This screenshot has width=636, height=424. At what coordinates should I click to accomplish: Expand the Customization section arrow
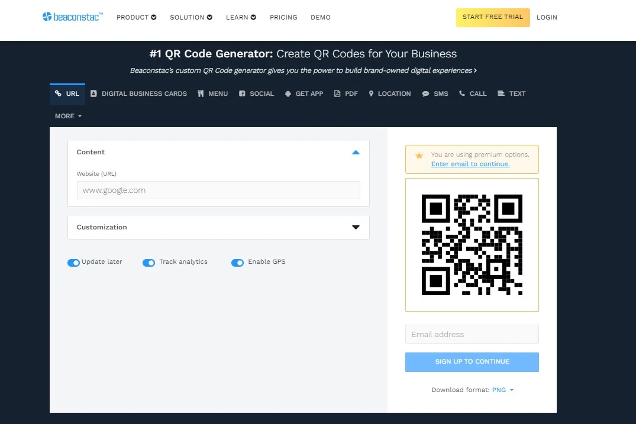pos(356,227)
